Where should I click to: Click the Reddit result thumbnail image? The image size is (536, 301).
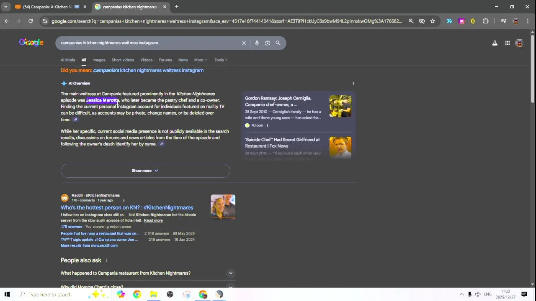pos(223,207)
